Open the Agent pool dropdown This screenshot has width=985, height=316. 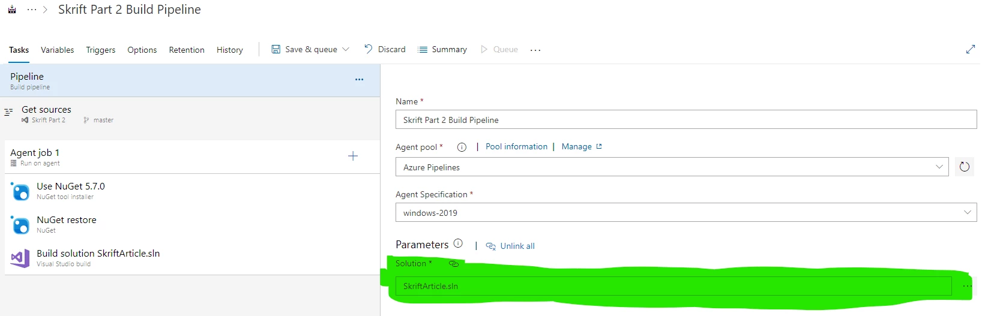pyautogui.click(x=672, y=167)
